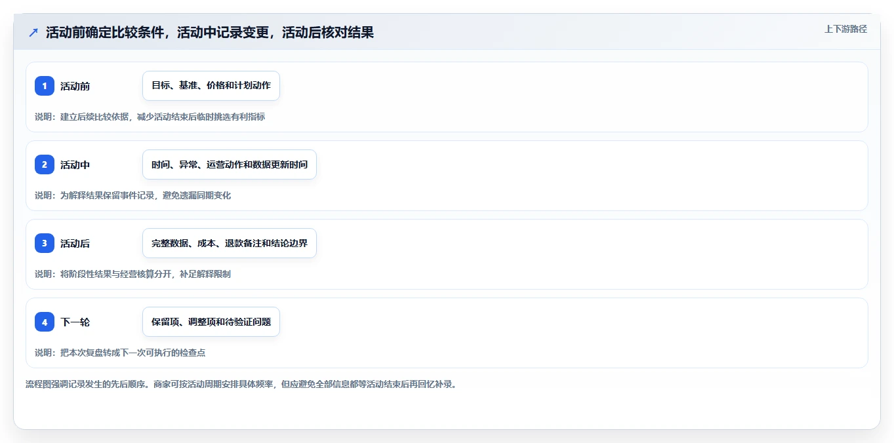The width and height of the screenshot is (894, 443).
Task: Click the step 3 number badge
Action: (45, 243)
